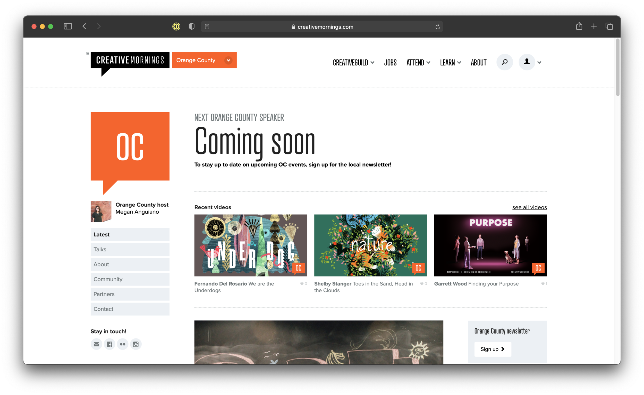Click the newsletter Sign up button

(493, 349)
